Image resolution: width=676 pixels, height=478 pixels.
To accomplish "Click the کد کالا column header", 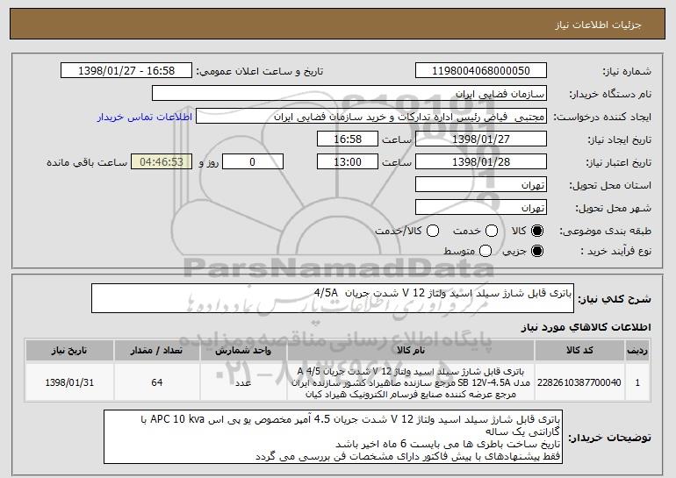I will pyautogui.click(x=579, y=351).
